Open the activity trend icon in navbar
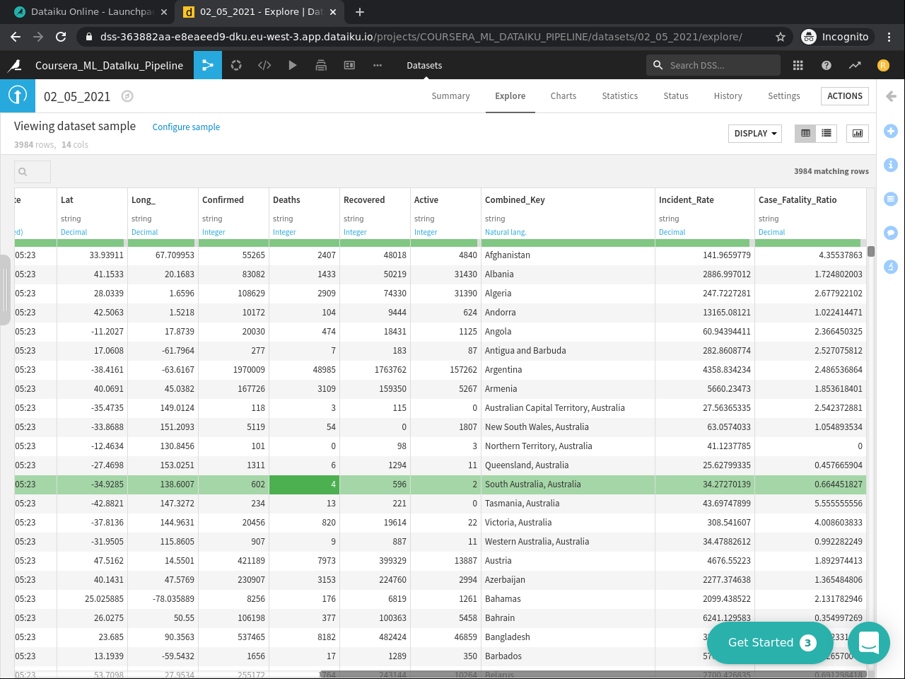The height and width of the screenshot is (679, 905). (x=855, y=65)
